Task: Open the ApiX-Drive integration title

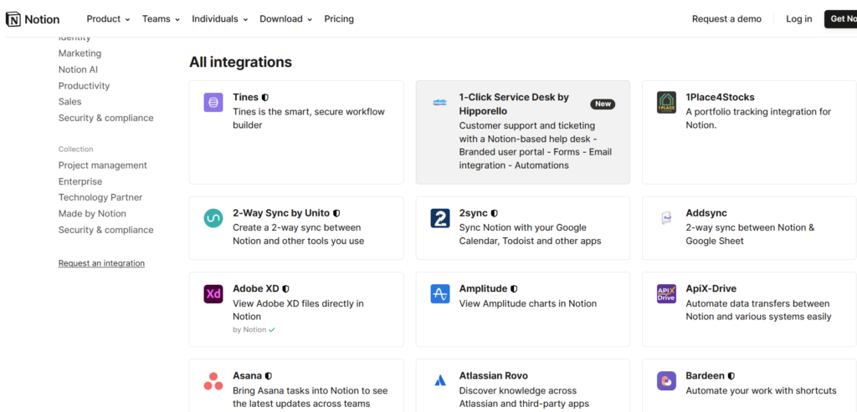Action: coord(711,288)
